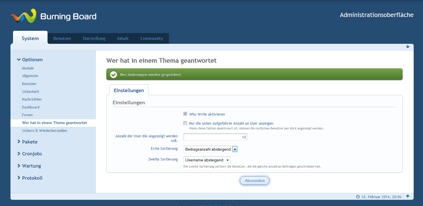Enable Nur die unten aufgeführte Anzahl checkbox
Screen dimensions: 423x206
pos(185,123)
